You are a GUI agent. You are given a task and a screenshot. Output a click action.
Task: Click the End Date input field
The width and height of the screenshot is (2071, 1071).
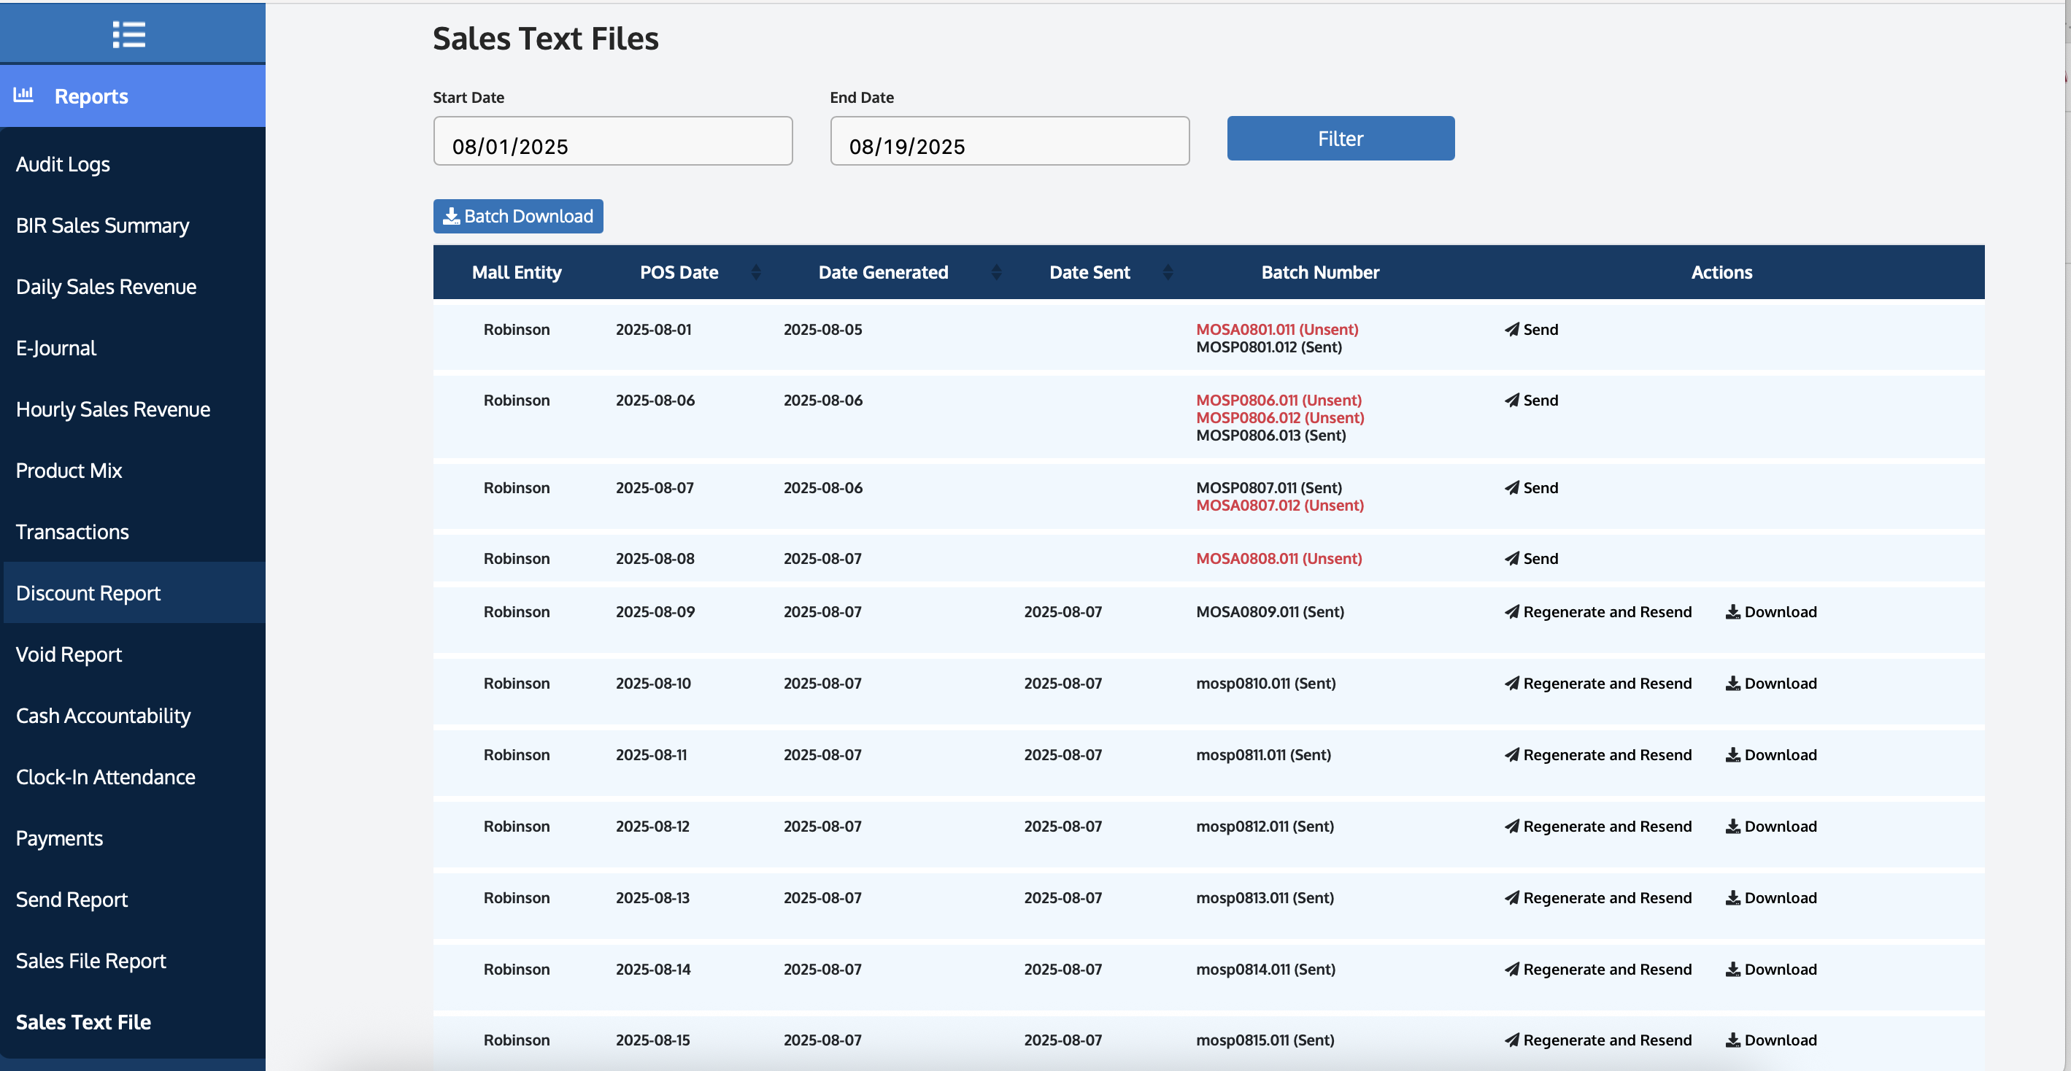1009,142
